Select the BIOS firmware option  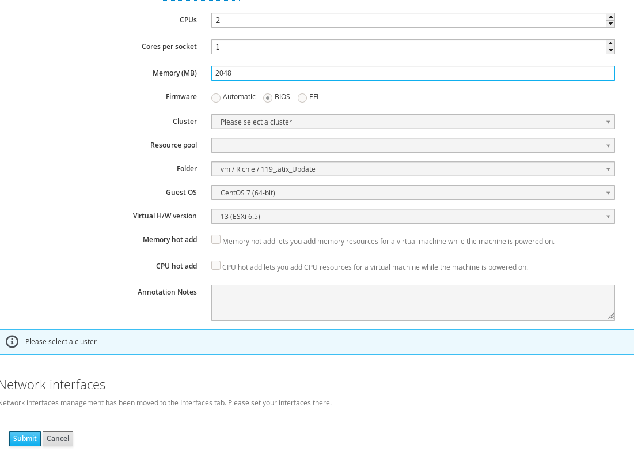click(268, 97)
